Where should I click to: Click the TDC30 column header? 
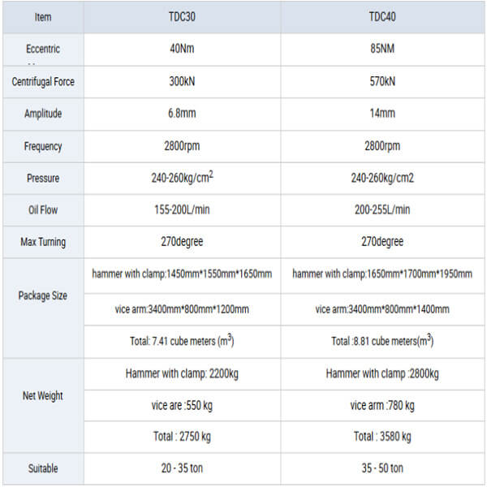(x=181, y=17)
